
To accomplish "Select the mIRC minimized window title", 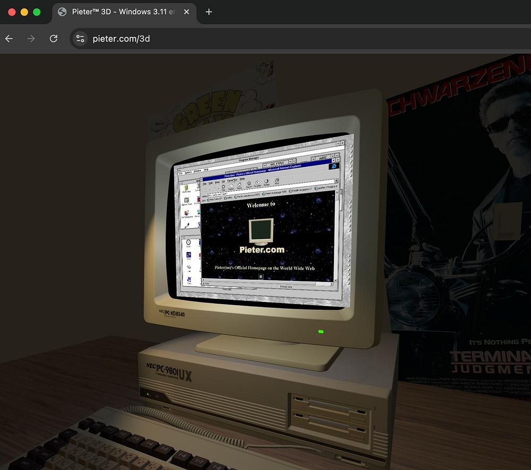I will pyautogui.click(x=323, y=158).
